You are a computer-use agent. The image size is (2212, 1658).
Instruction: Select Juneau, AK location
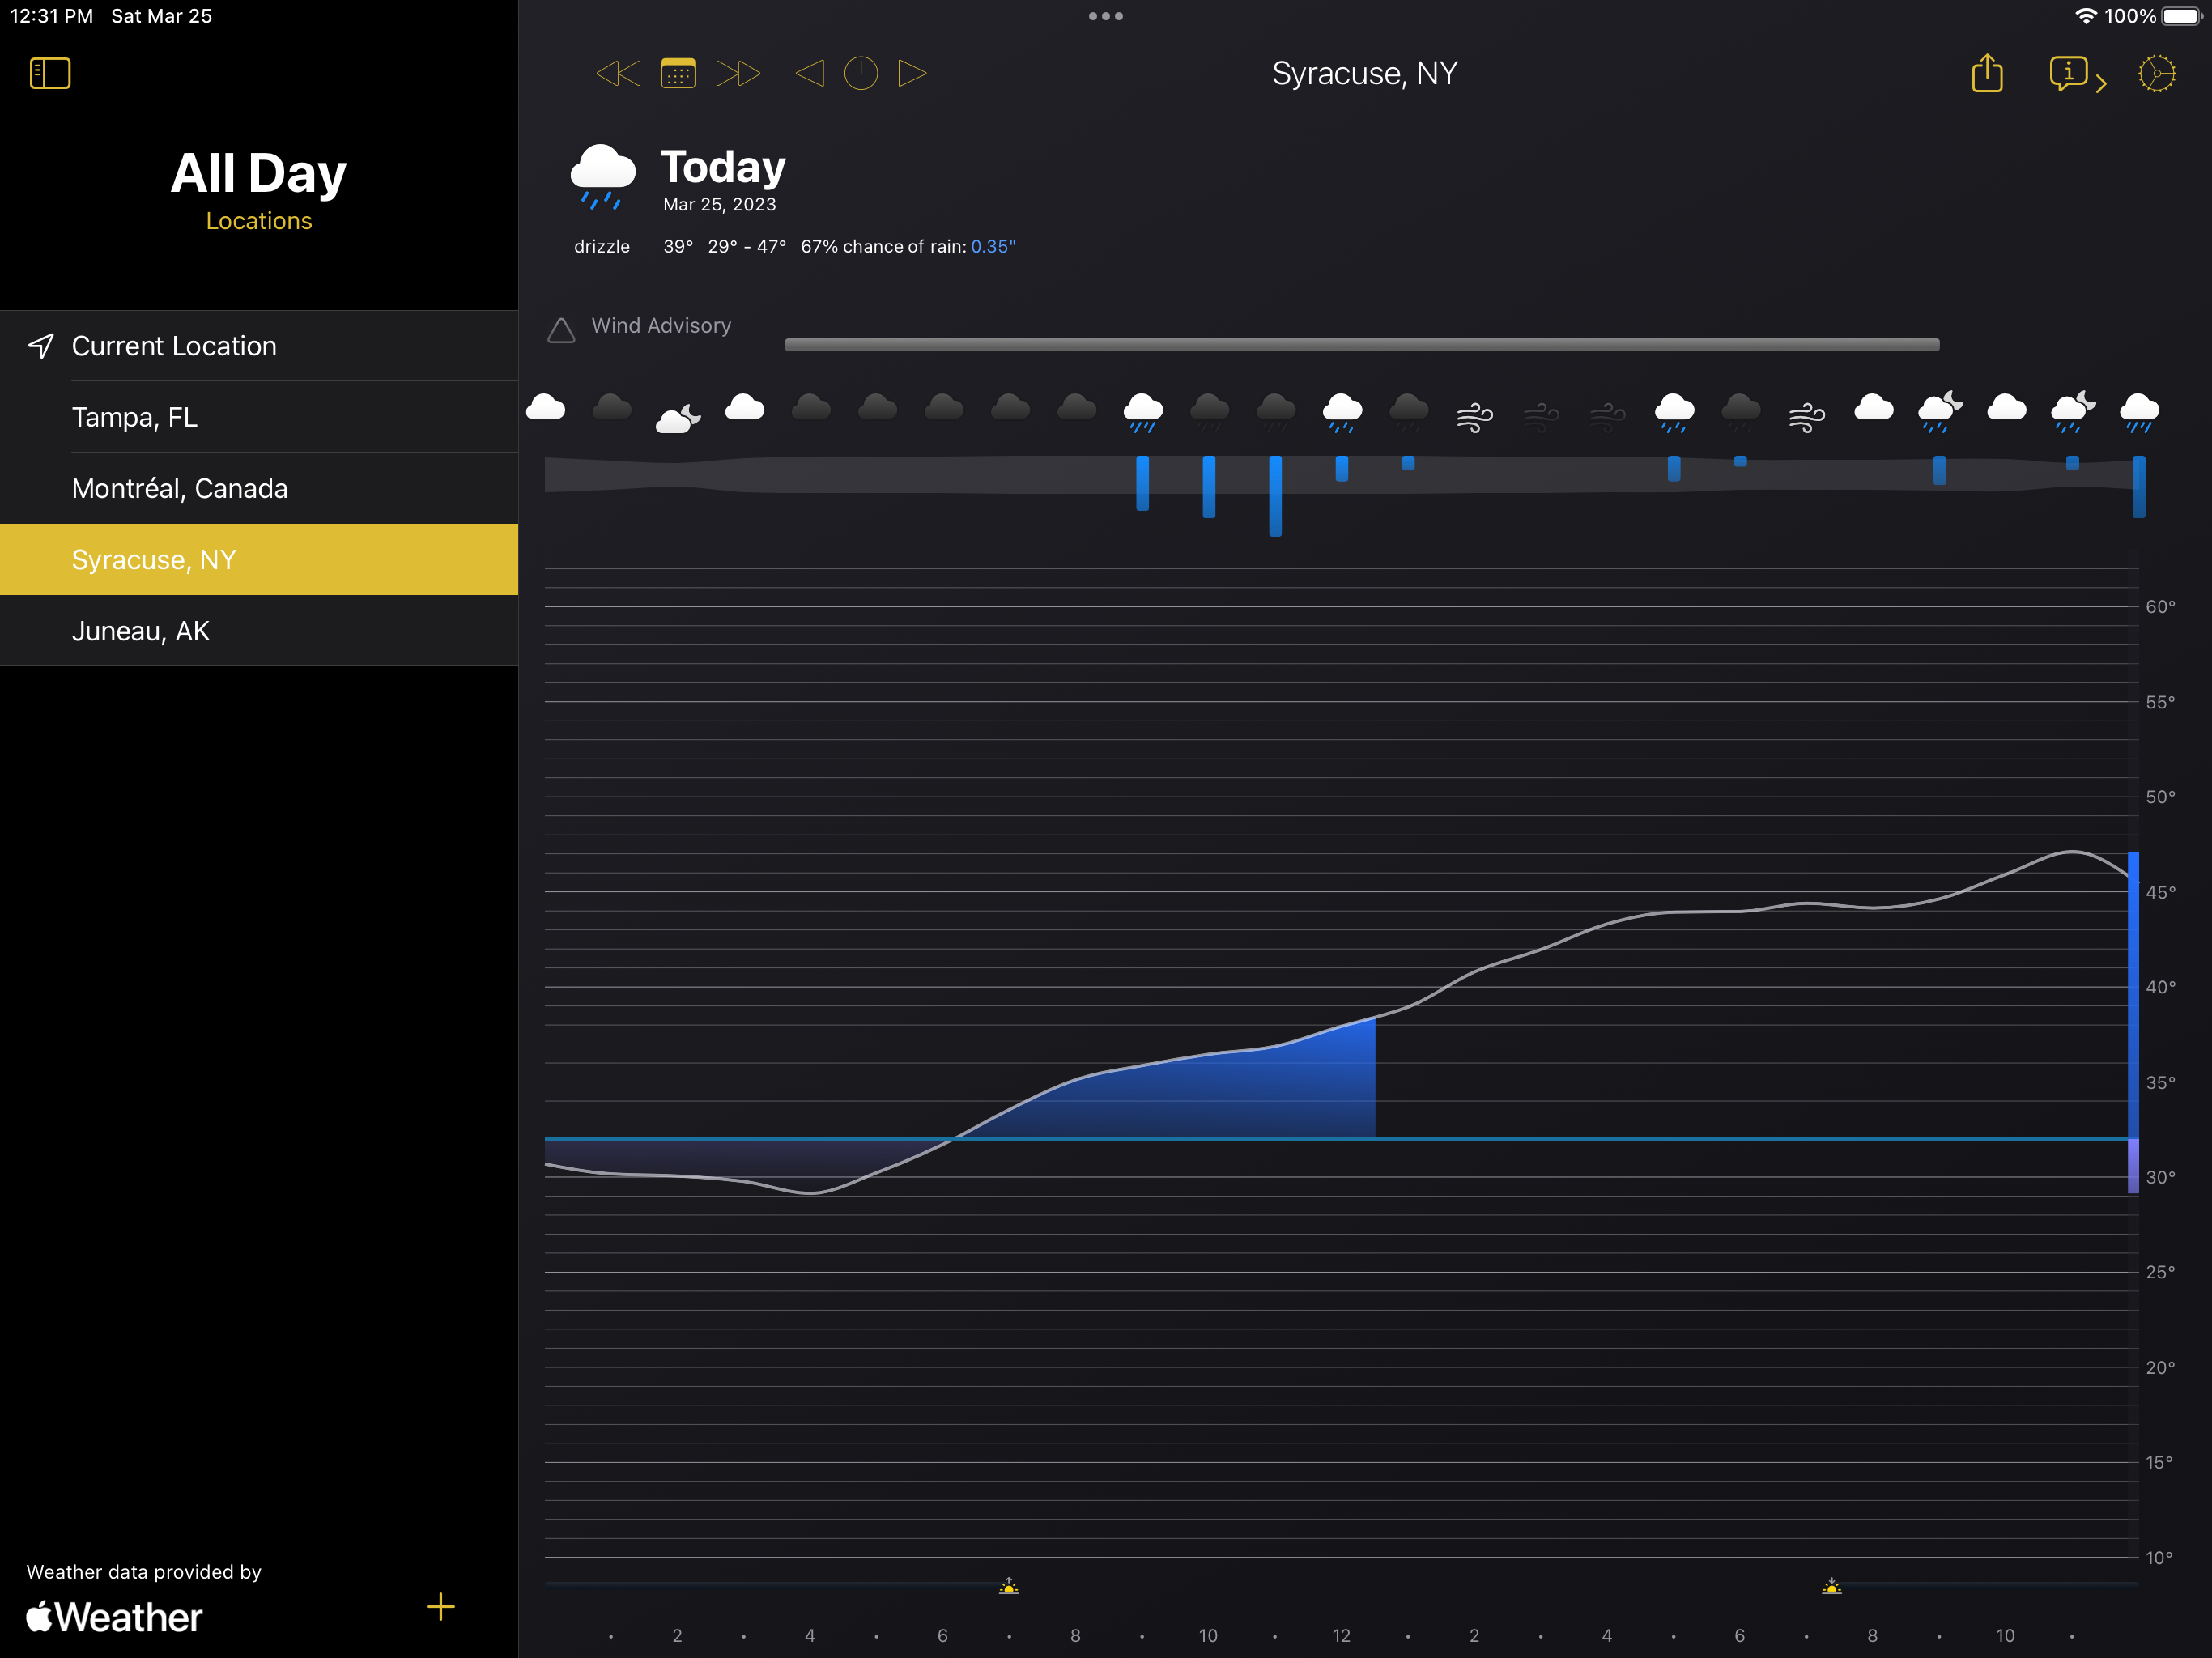coord(259,631)
